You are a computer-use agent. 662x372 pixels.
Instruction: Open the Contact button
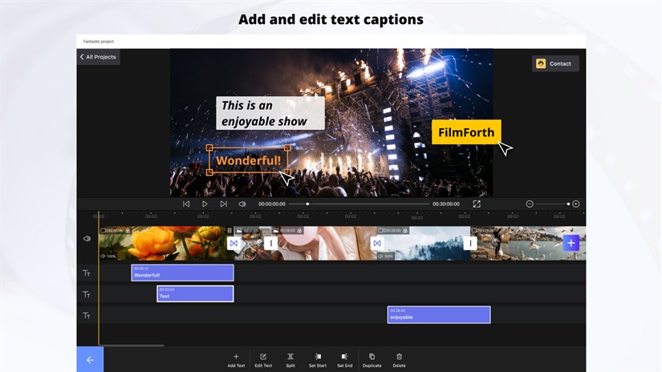point(555,63)
